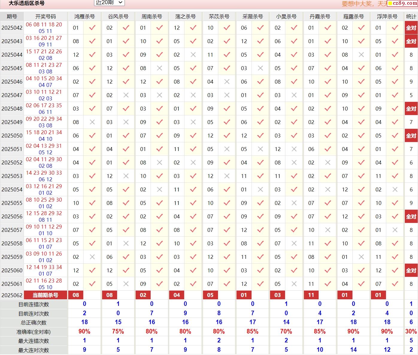This screenshot has width=418, height=355.
Task: Click the 周南杀号 check mark in row 2025056
Action: [x=160, y=217]
